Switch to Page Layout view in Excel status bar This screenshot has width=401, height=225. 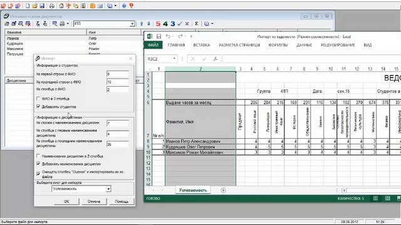tap(388, 199)
